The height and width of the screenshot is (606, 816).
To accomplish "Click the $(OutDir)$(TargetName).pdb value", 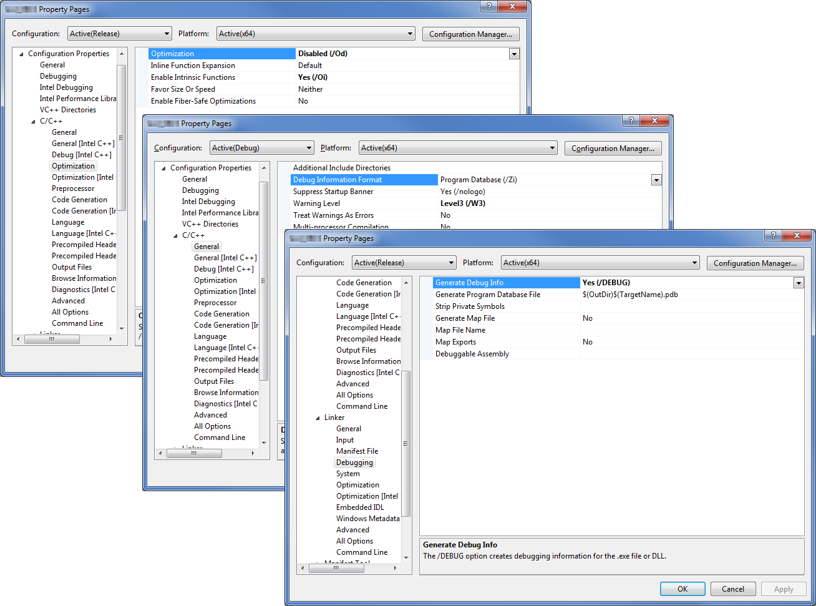I will pyautogui.click(x=630, y=295).
